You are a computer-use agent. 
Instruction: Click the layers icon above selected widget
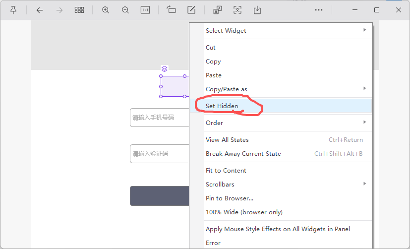(x=165, y=69)
